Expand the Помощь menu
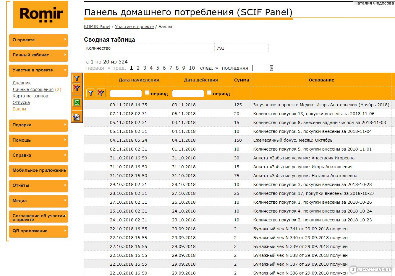 pos(38,140)
